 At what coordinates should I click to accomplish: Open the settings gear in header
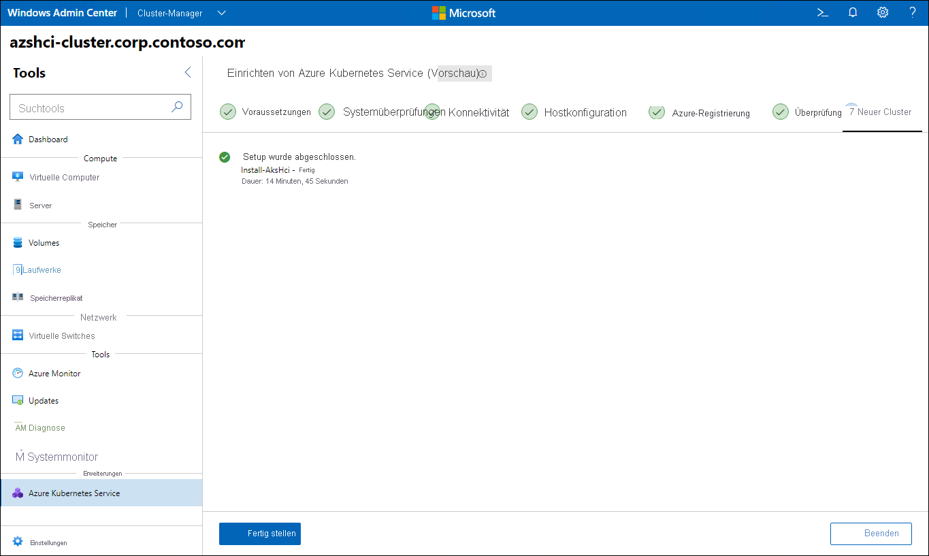pos(883,12)
